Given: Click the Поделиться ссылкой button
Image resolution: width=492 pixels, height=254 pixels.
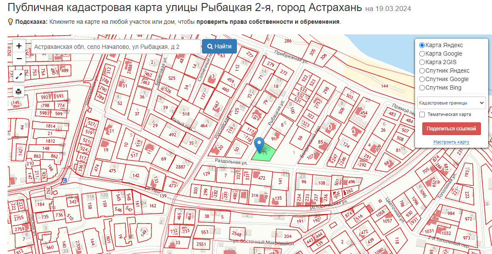Looking at the screenshot, I should [451, 129].
